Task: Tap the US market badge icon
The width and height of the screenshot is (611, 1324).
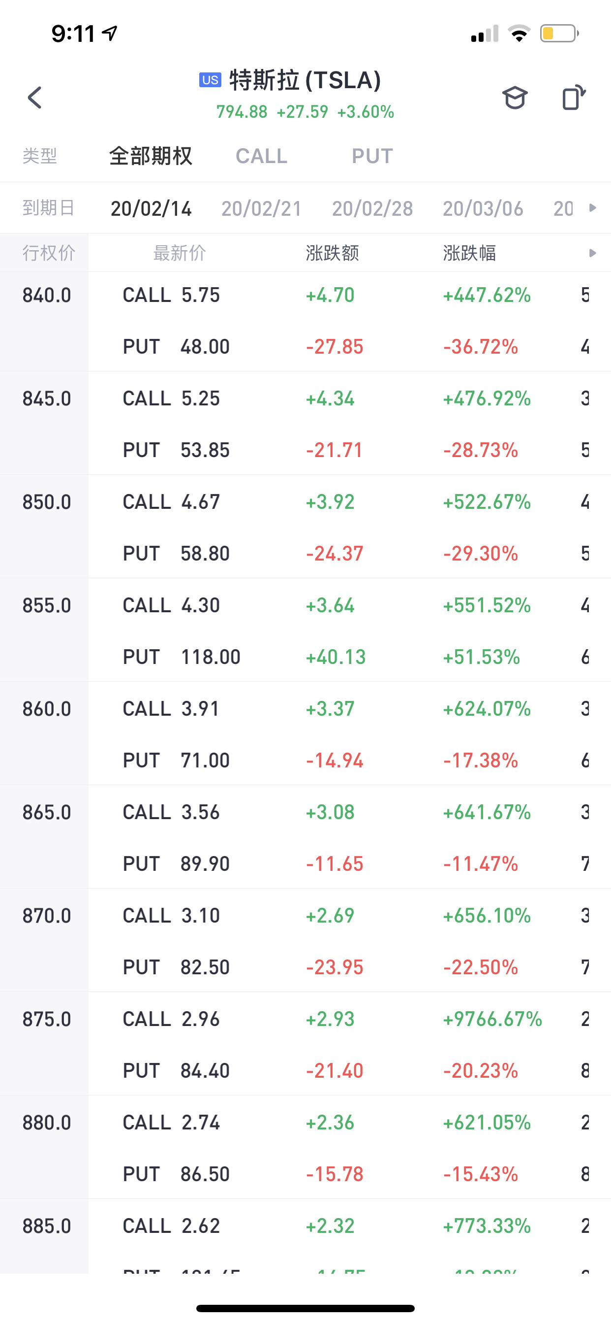Action: 210,80
